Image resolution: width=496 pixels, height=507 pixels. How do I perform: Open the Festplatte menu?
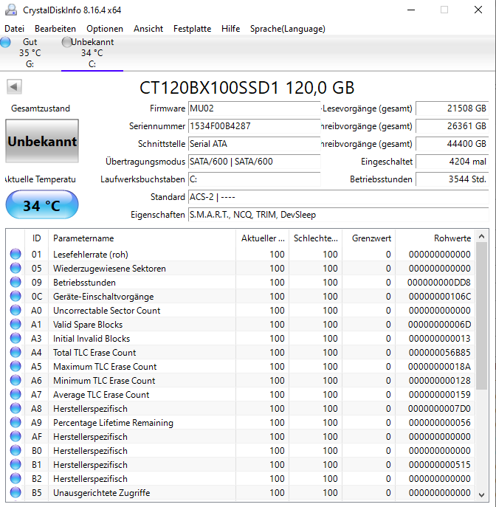[x=193, y=29]
